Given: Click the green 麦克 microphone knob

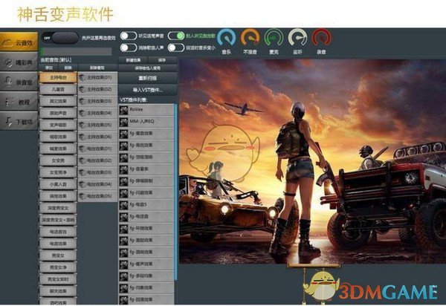Looking at the screenshot, I should point(274,37).
